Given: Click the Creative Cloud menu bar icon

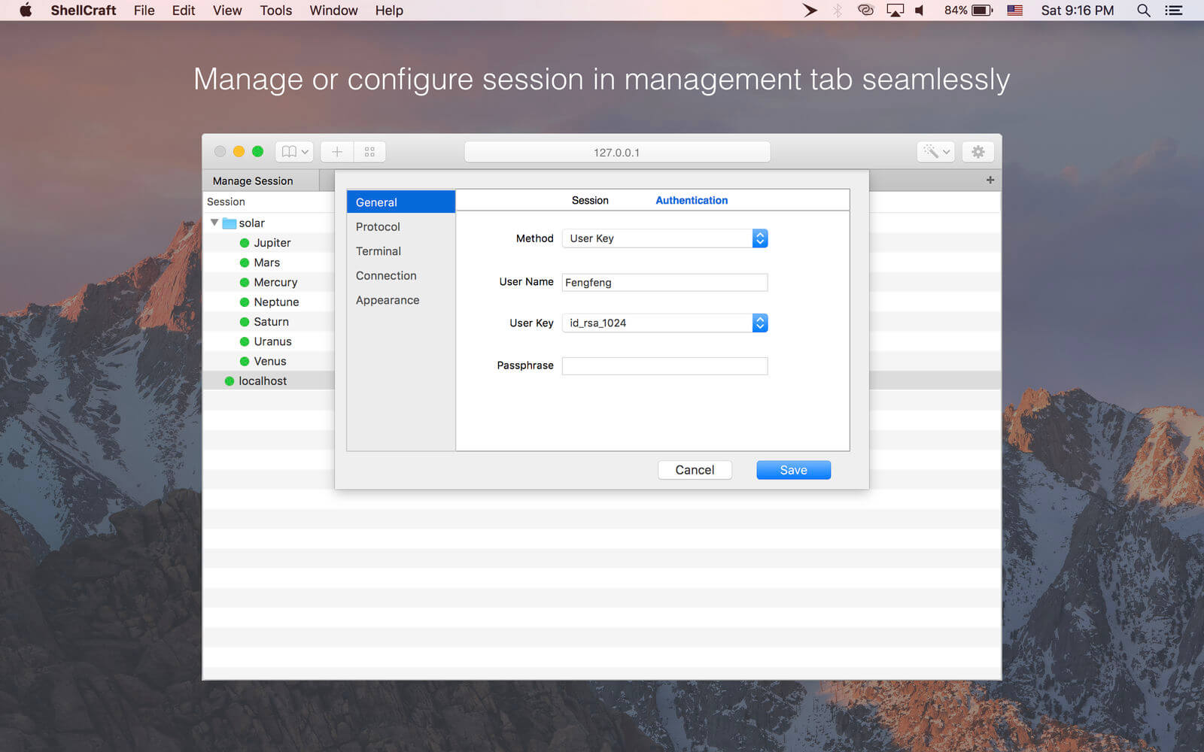Looking at the screenshot, I should pyautogui.click(x=865, y=11).
